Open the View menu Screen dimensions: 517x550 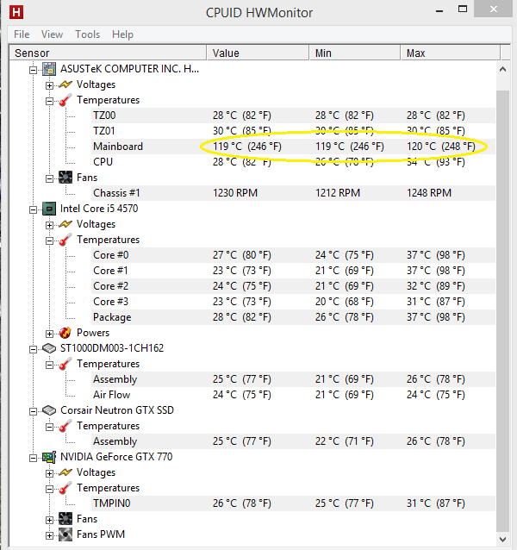[x=52, y=34]
